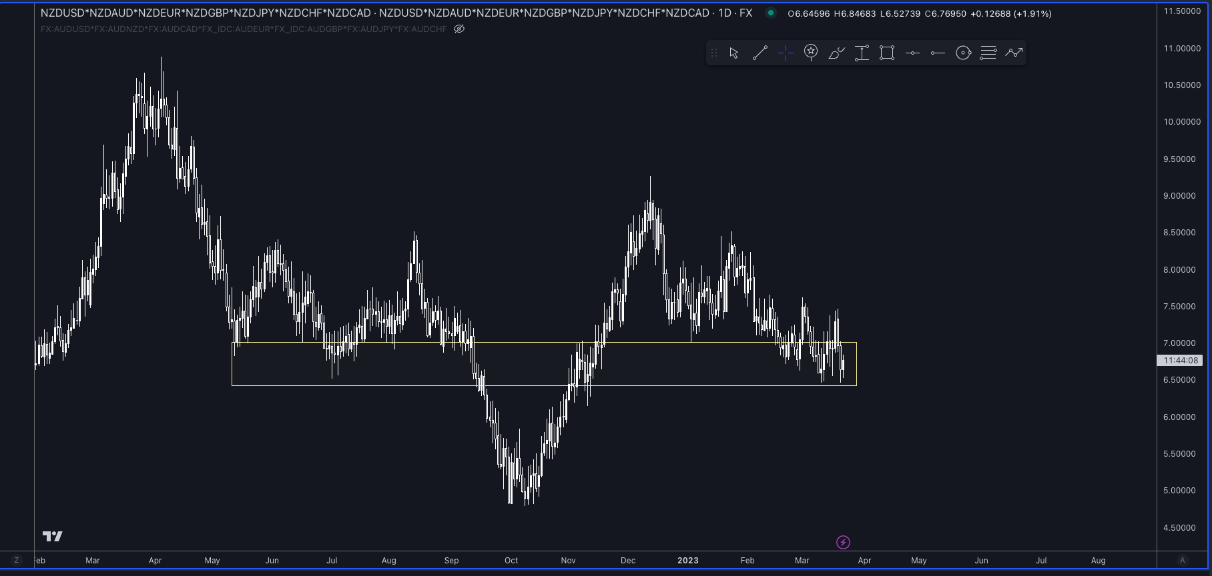Viewport: 1212px width, 576px height.
Task: Toggle the auto scale A button
Action: [1183, 561]
